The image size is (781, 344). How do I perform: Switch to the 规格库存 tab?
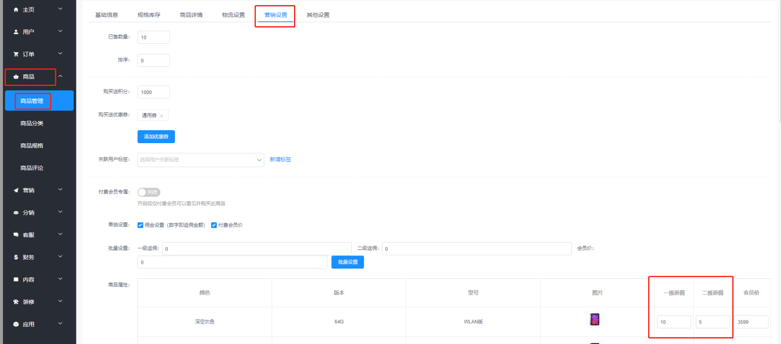coord(148,15)
